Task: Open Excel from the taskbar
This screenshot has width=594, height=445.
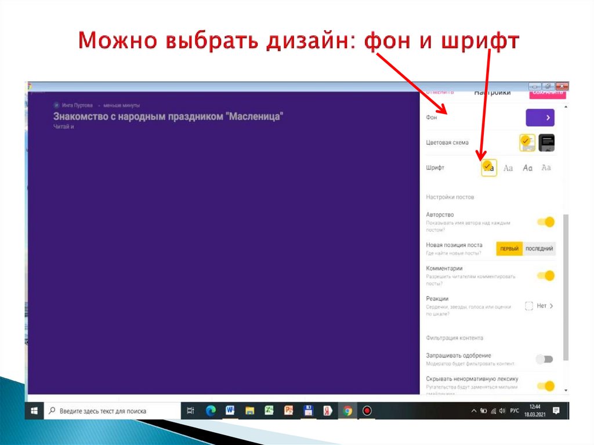Action: point(269,411)
